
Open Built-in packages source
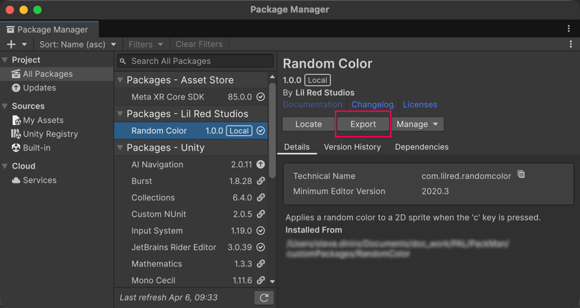point(57,148)
